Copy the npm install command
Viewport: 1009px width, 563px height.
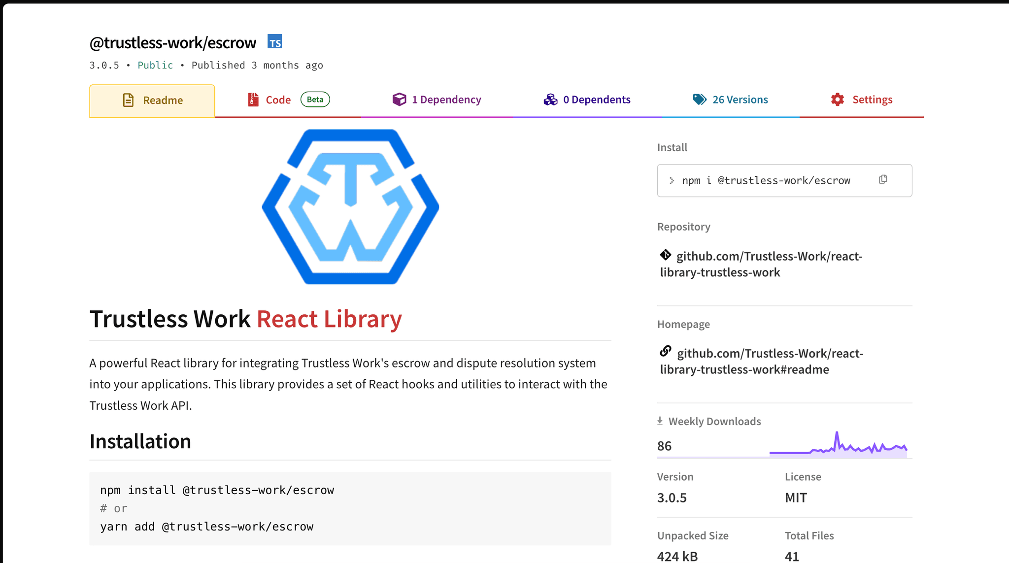click(x=883, y=179)
